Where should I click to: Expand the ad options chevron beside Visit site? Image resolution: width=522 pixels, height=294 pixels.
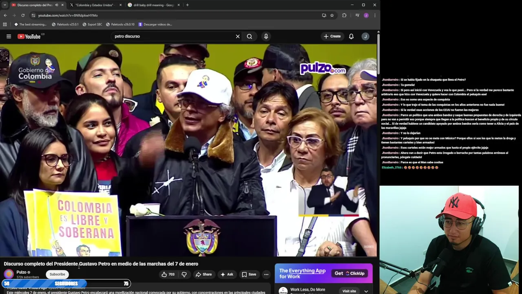click(366, 291)
